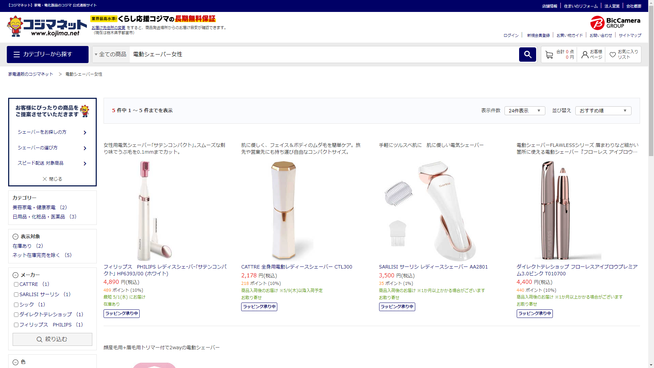Expand シェーバーの選び方 option

pyautogui.click(x=52, y=148)
